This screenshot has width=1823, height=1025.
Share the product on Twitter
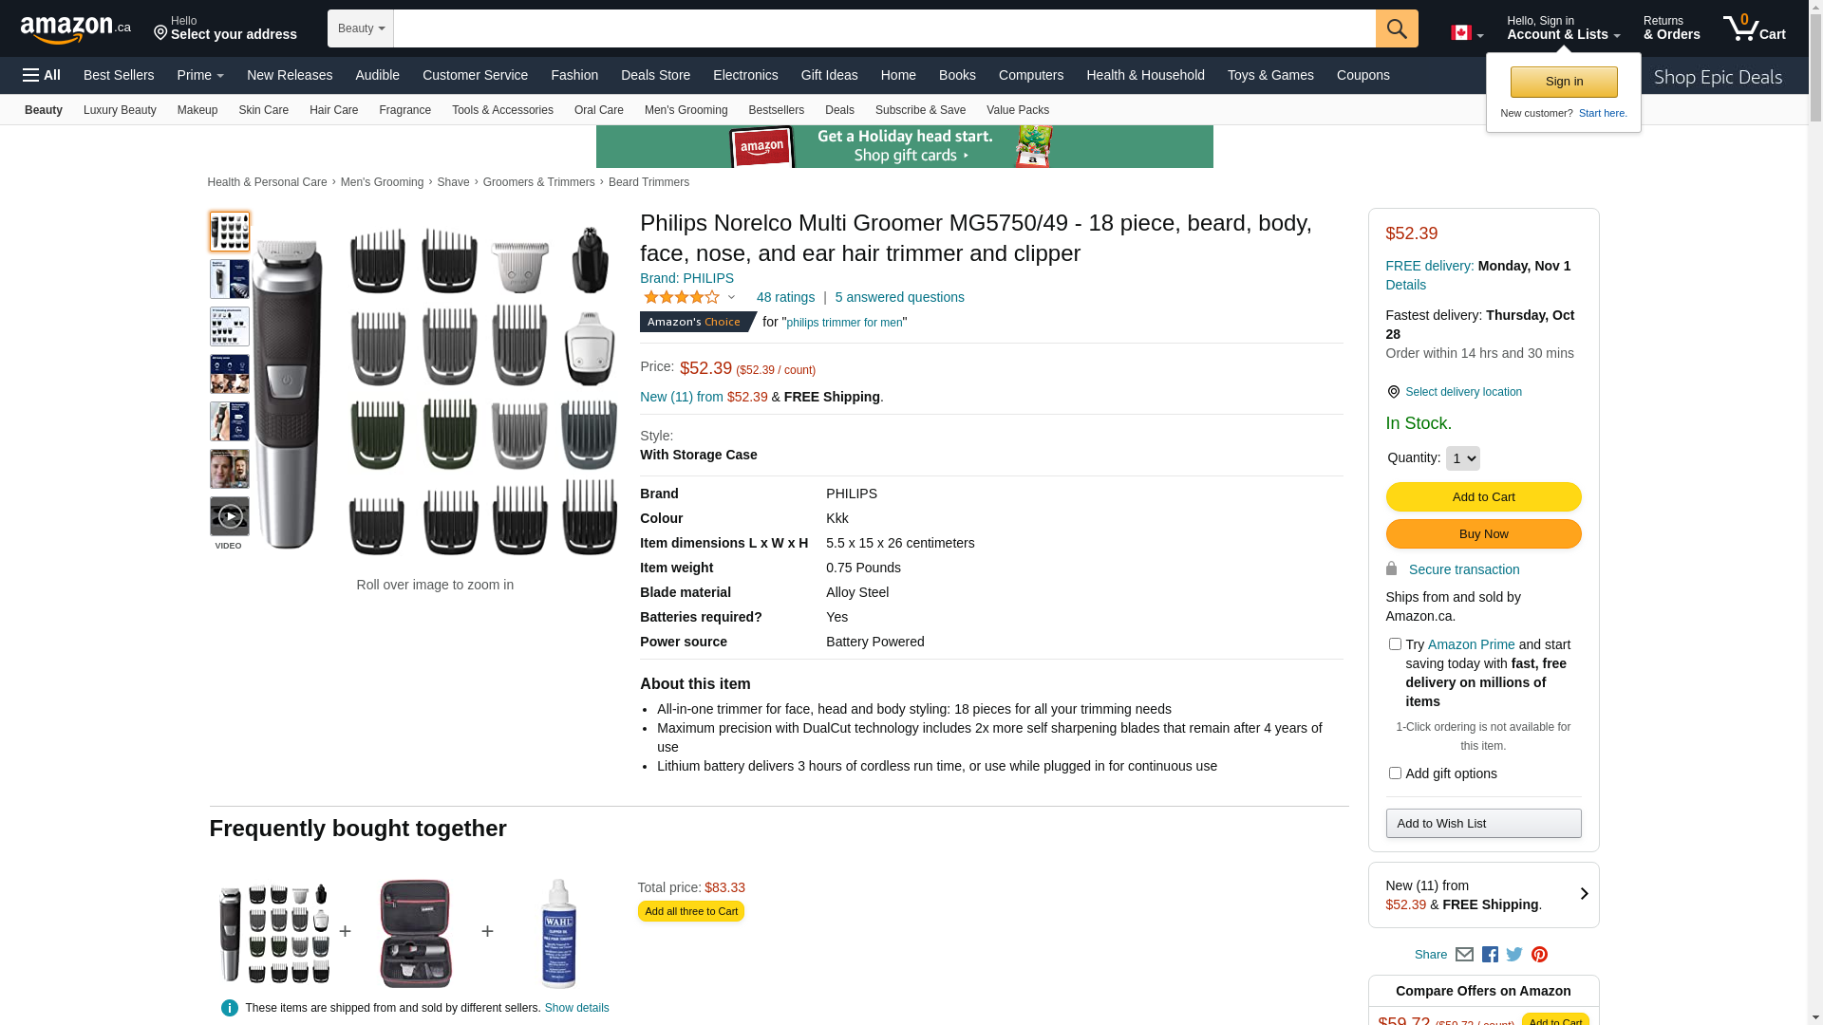click(1514, 955)
